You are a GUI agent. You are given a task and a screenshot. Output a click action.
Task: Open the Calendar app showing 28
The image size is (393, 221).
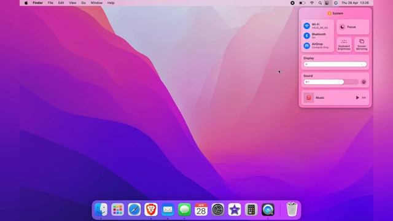[x=201, y=209]
